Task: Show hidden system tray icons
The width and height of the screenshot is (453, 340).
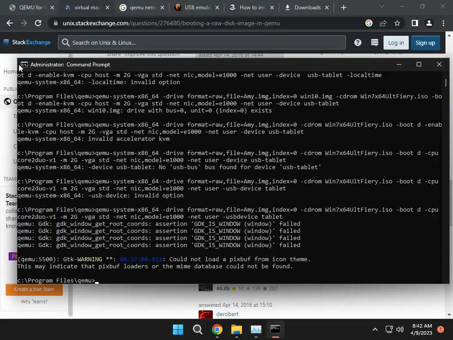Action: click(375, 329)
